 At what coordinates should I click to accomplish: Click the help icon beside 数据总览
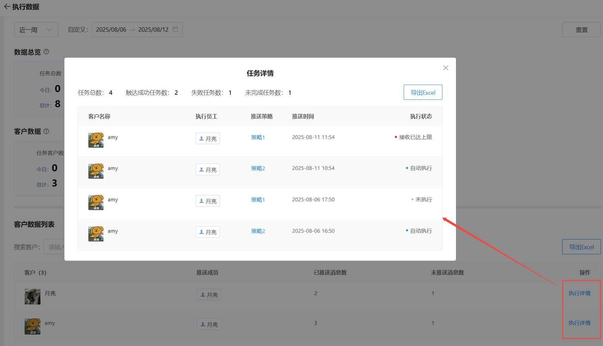[47, 52]
